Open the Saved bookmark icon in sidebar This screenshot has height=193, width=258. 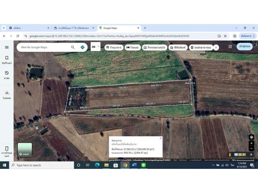click(x=7, y=58)
